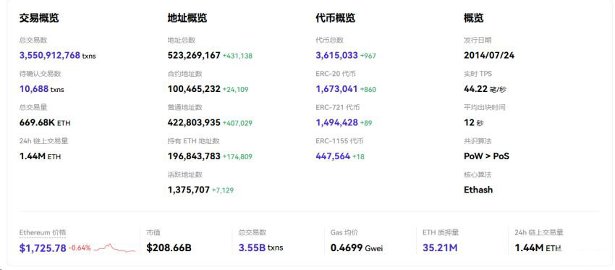The width and height of the screenshot is (615, 270).
Task: Click the launch date 2014/07/24
Action: [x=489, y=55]
